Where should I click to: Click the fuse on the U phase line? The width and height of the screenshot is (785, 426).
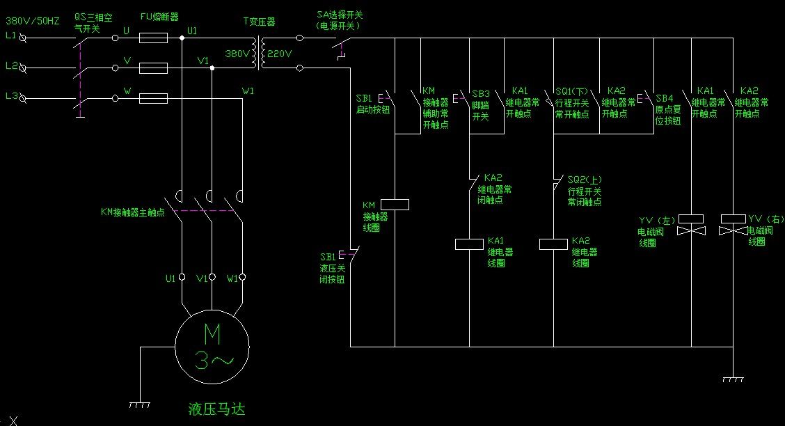153,38
